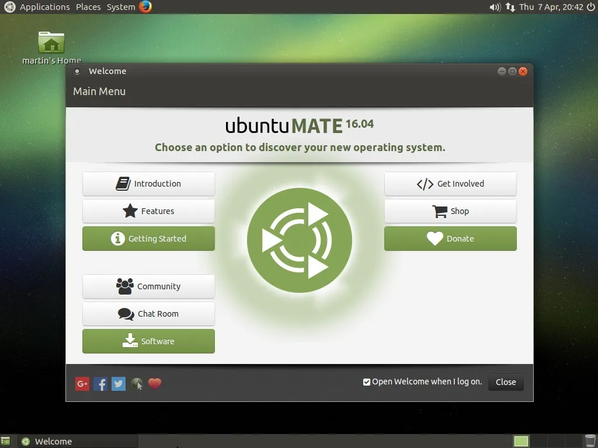The image size is (598, 448).
Task: Click the show desktop icon in bottom panel
Action: [x=5, y=441]
